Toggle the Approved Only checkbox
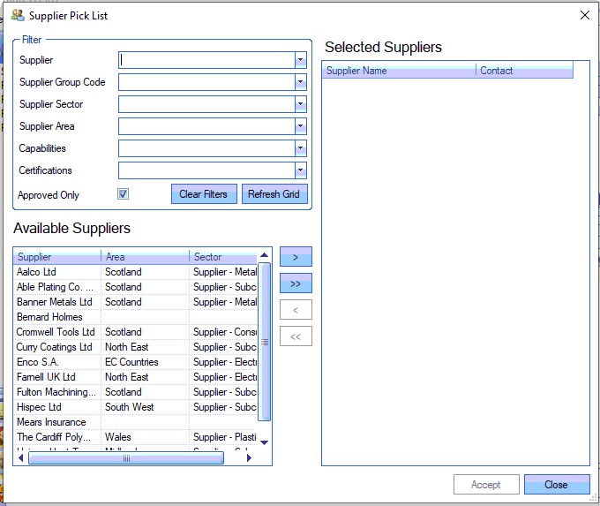Screen dimensions: 600x506 (124, 194)
